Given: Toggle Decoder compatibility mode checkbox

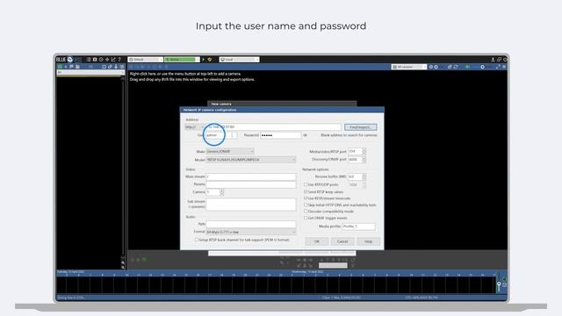Looking at the screenshot, I should tap(306, 212).
